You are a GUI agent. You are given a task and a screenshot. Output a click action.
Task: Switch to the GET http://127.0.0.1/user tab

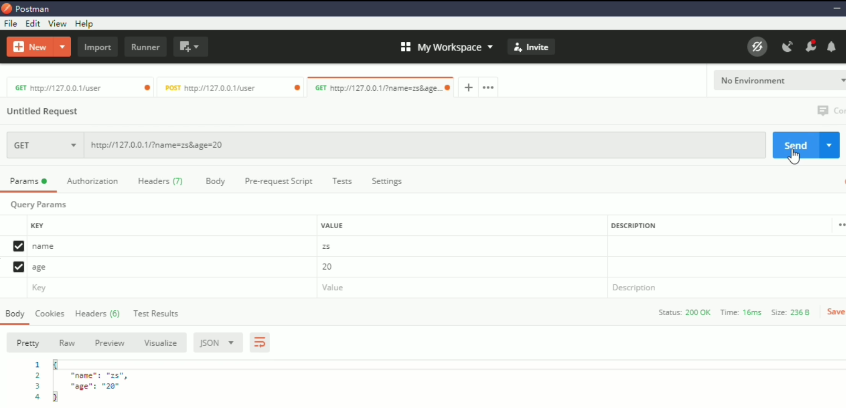coord(80,88)
